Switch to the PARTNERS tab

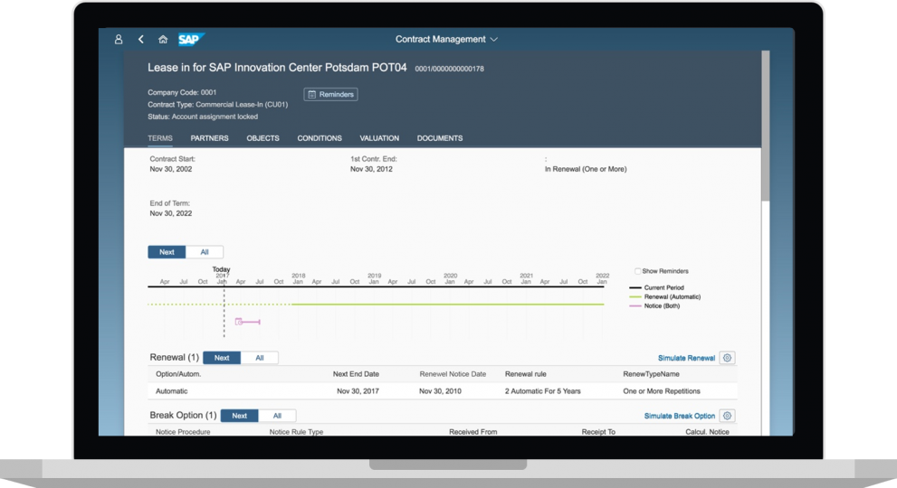point(209,138)
